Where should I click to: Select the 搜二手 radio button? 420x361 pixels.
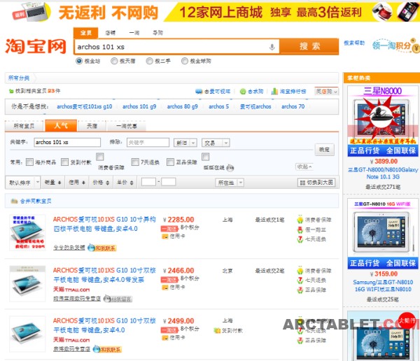tap(150, 61)
